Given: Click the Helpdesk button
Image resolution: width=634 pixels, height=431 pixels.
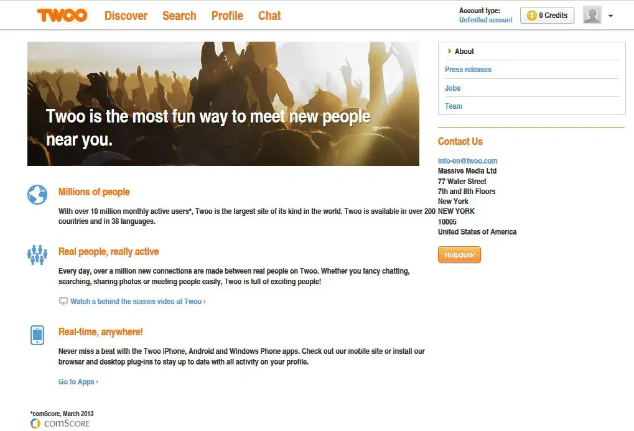Looking at the screenshot, I should pos(459,255).
